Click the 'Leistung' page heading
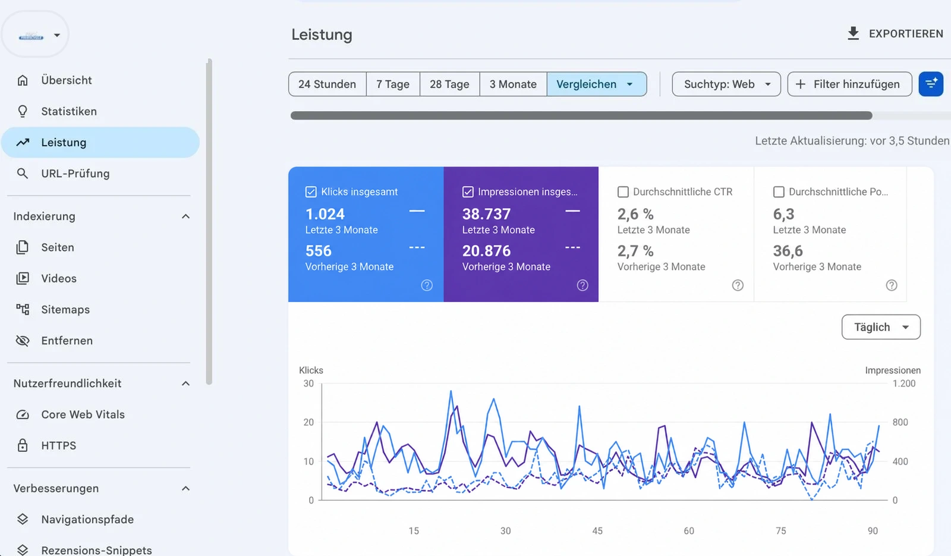 tap(322, 34)
